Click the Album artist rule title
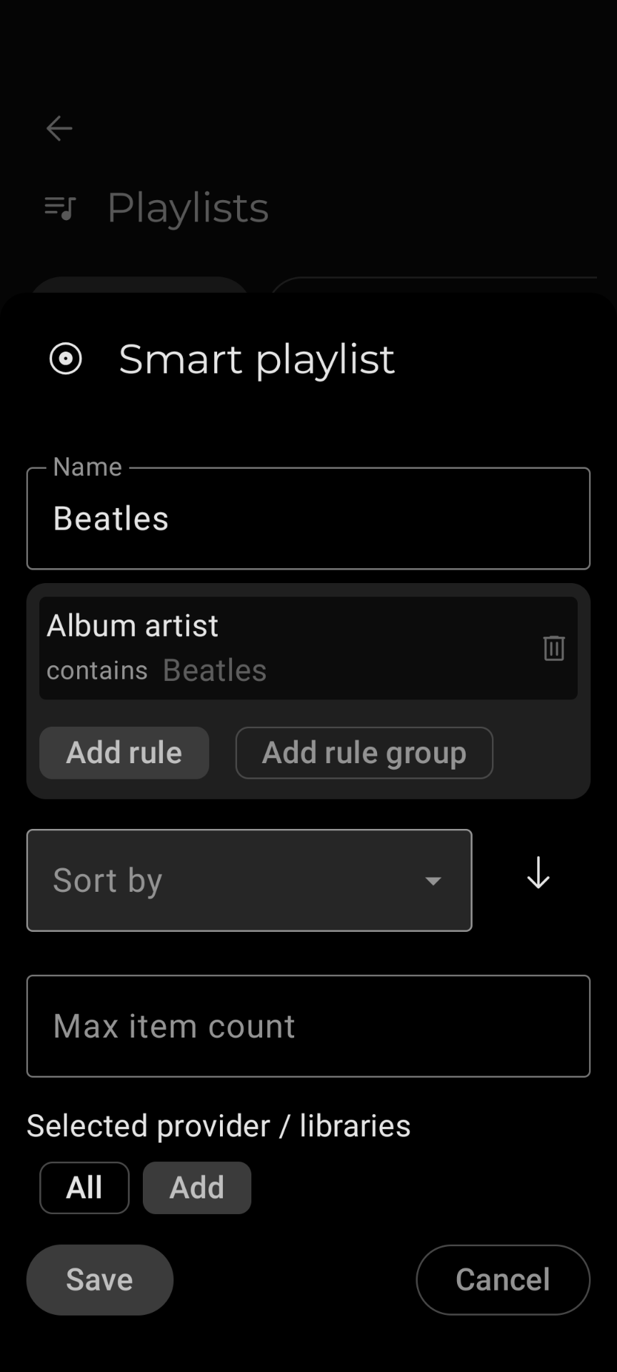 coord(133,626)
